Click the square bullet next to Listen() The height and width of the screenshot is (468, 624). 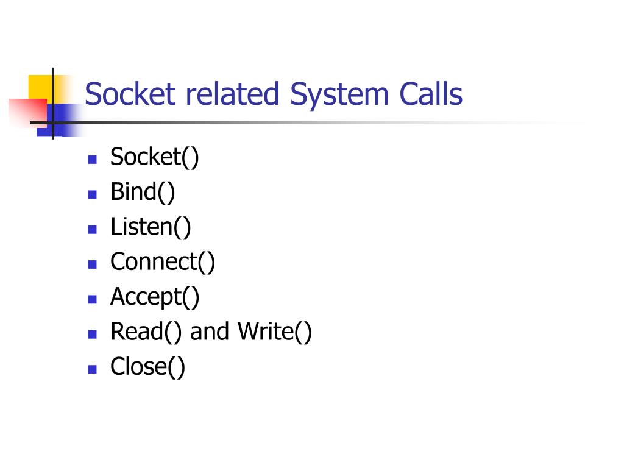pos(93,230)
